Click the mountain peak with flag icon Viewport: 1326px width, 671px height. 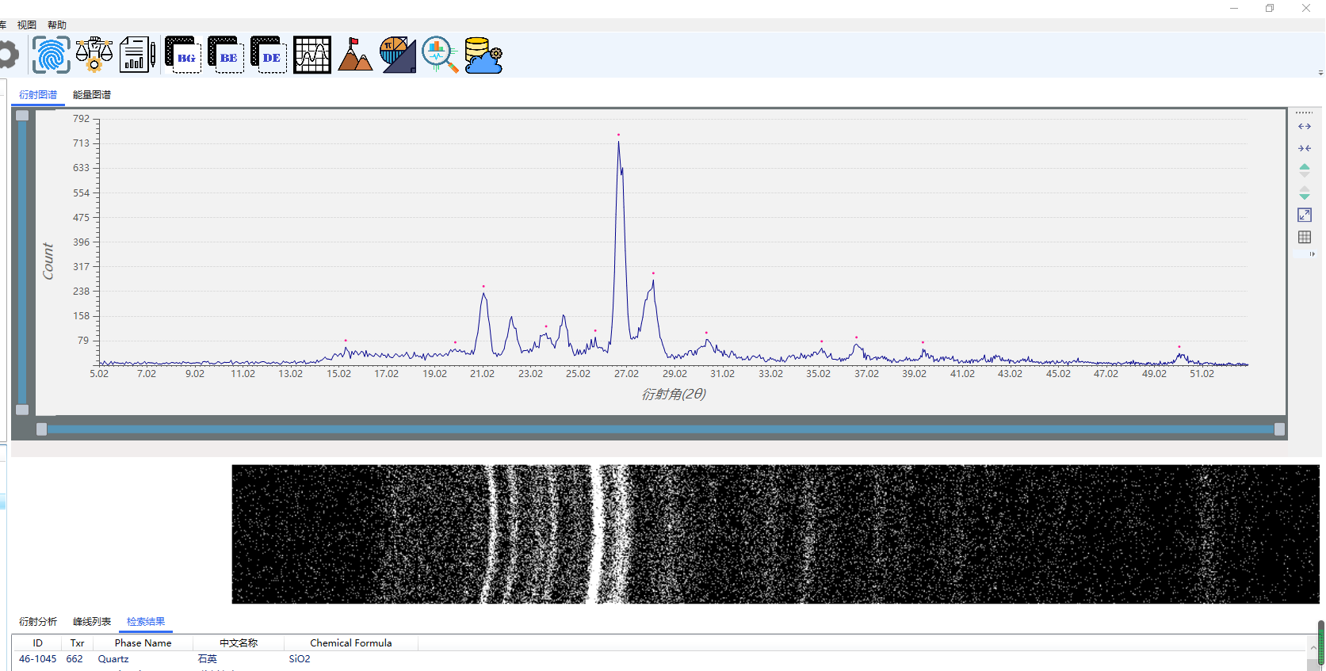(x=354, y=55)
